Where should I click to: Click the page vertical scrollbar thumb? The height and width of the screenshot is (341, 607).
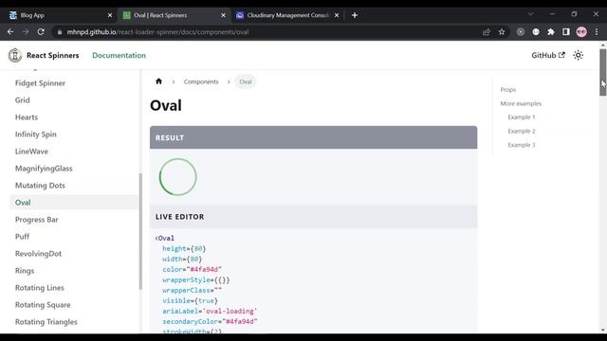click(x=603, y=72)
